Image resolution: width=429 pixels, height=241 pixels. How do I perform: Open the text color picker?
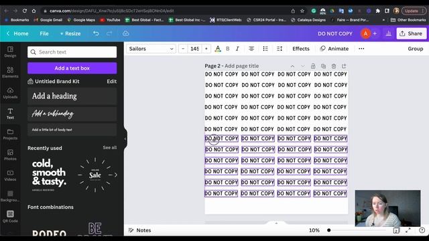click(x=218, y=49)
